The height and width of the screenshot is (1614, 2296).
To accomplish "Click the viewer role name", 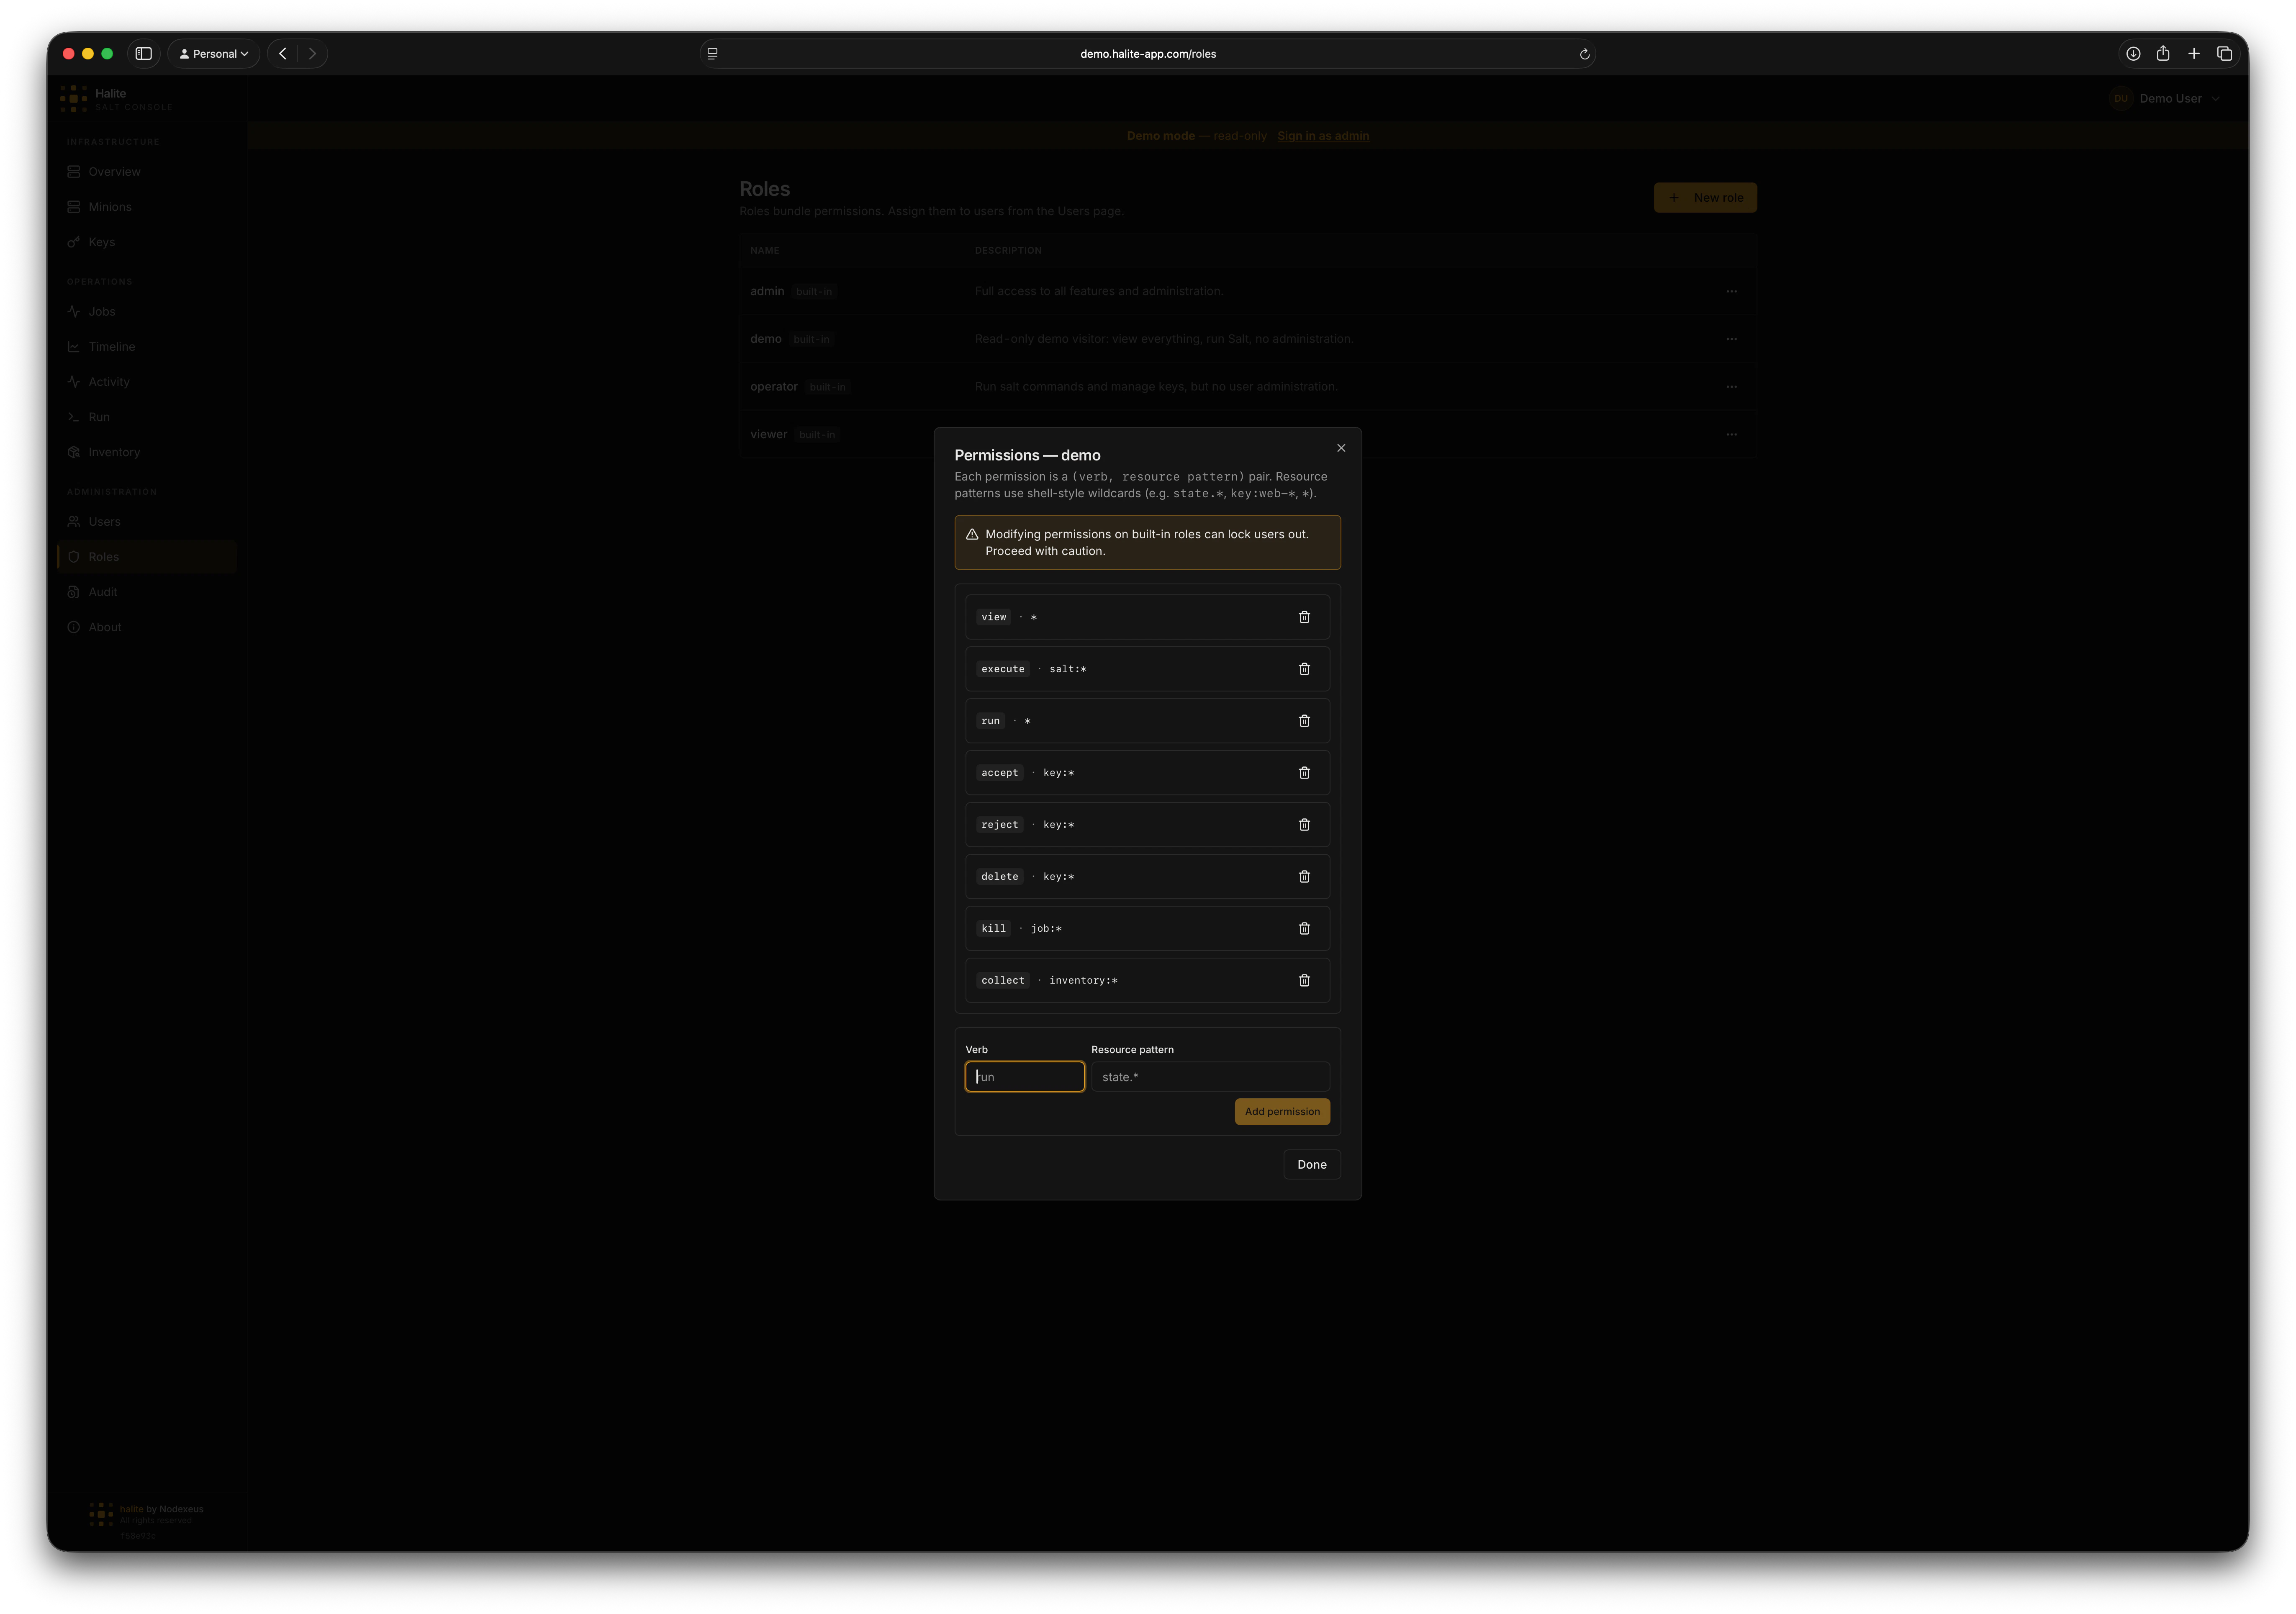I will pos(769,435).
